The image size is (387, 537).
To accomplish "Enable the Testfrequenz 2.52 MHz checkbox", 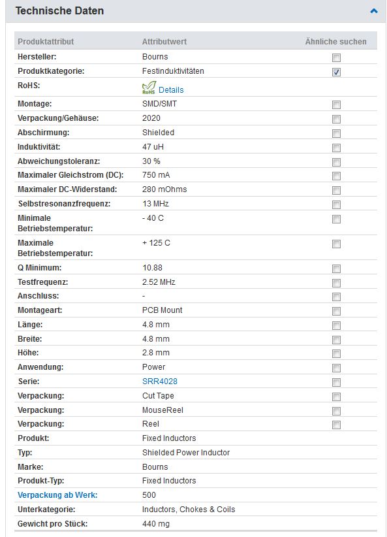I will 336,284.
